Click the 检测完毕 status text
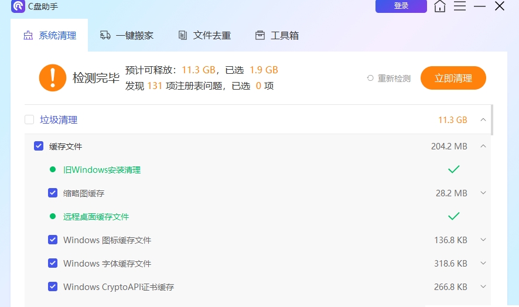The width and height of the screenshot is (519, 307). 96,78
